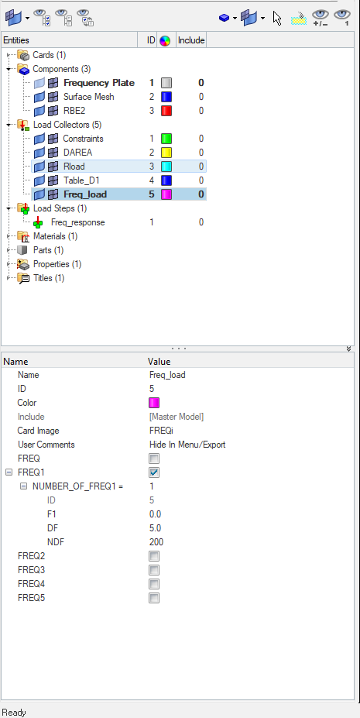Expand the Materials folder
Viewport: 360px width, 718px height.
coord(9,236)
